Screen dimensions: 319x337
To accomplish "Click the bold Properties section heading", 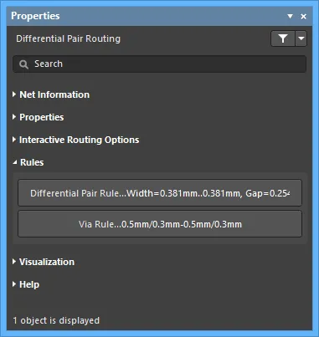I will (x=42, y=117).
